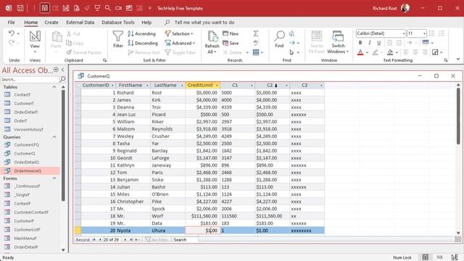464x261 pixels.
Task: Open CreditLimit column dropdown arrow
Action: (217, 86)
